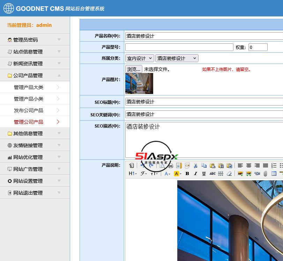Toggle bold formatting in the editor

point(187,173)
